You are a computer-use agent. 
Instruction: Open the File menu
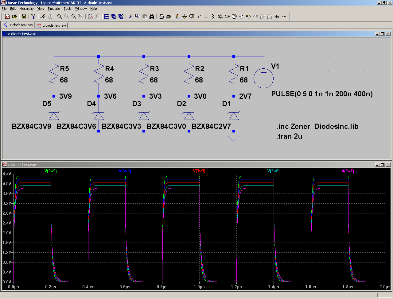[x=4, y=9]
